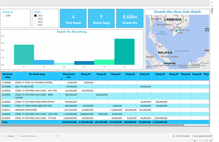Select the 2022 year checkbox
This screenshot has height=142, width=219.
(x=35, y=25)
